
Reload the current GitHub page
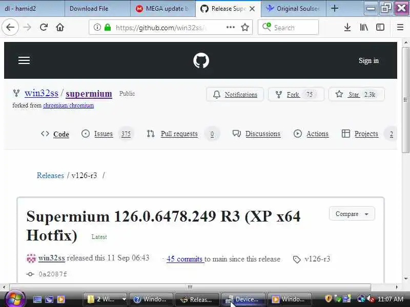pos(44,27)
